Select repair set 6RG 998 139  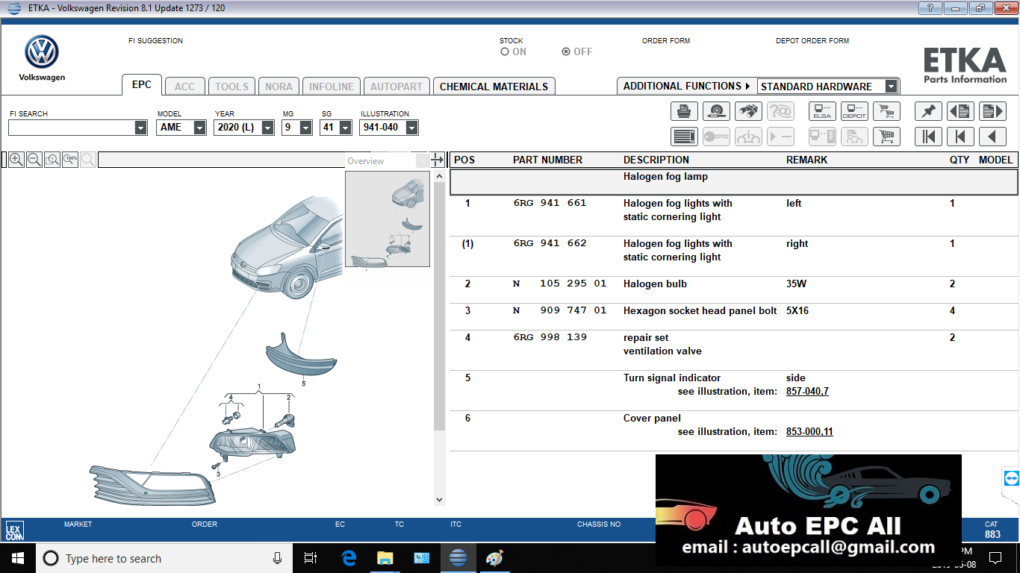click(x=550, y=337)
